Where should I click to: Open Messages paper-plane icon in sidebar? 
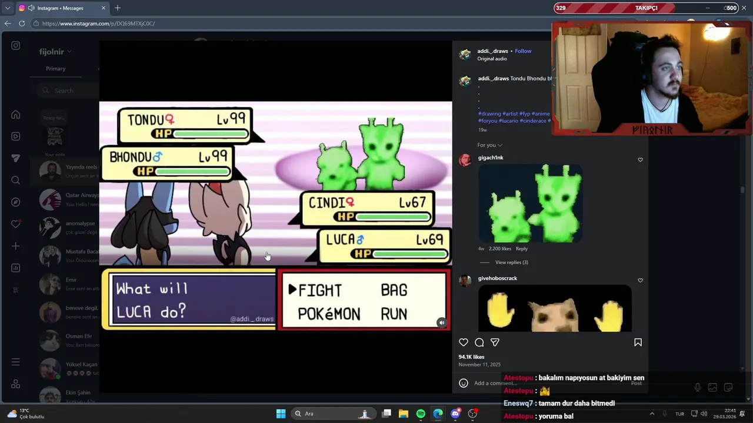pos(16,158)
